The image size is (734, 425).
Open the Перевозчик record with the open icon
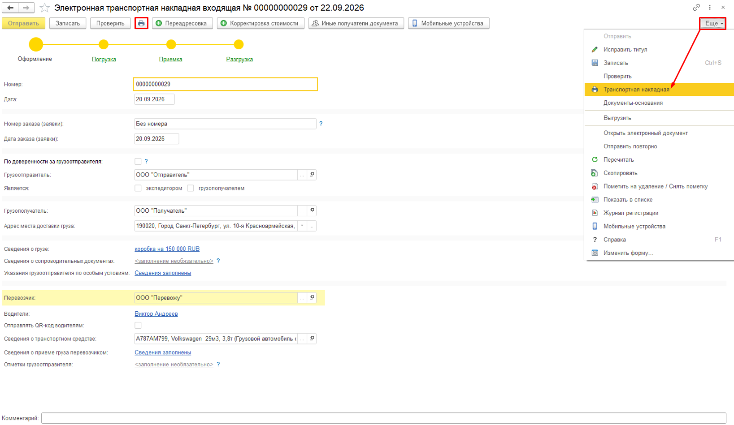coord(312,298)
